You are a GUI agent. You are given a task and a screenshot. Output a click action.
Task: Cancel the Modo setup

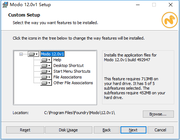(x=161, y=130)
